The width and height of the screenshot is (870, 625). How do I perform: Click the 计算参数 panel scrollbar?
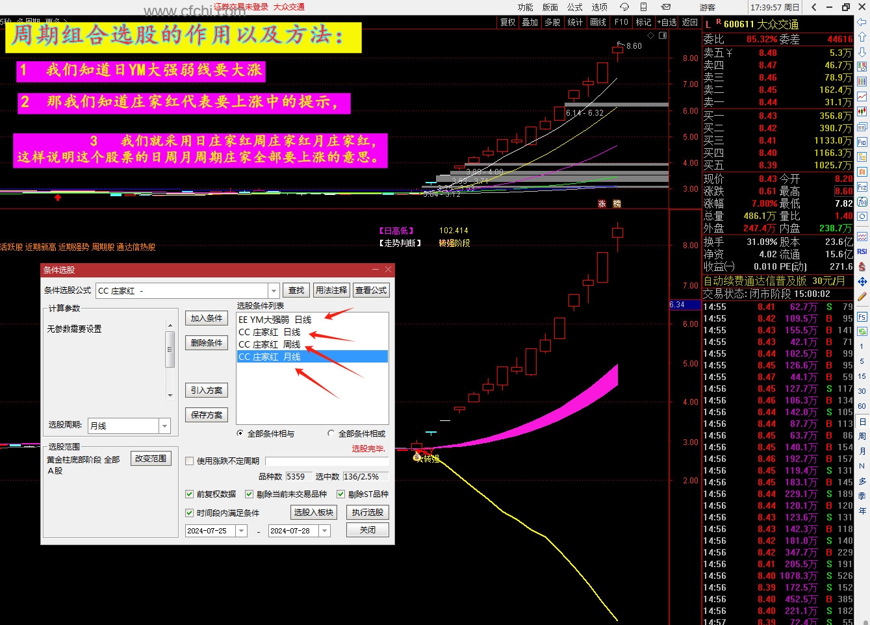click(x=170, y=360)
